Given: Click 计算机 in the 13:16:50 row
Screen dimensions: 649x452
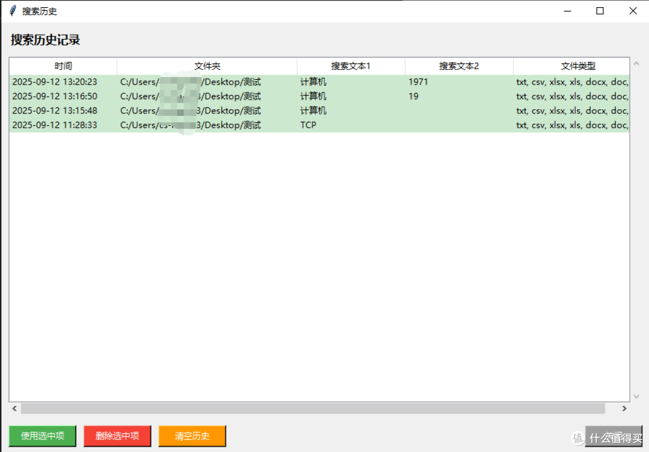Looking at the screenshot, I should tap(313, 97).
